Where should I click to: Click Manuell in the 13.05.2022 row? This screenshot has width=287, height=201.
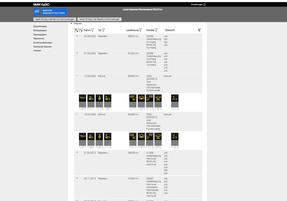pos(168,76)
